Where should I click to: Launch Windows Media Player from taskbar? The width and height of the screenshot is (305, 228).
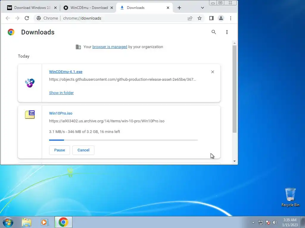(44, 222)
